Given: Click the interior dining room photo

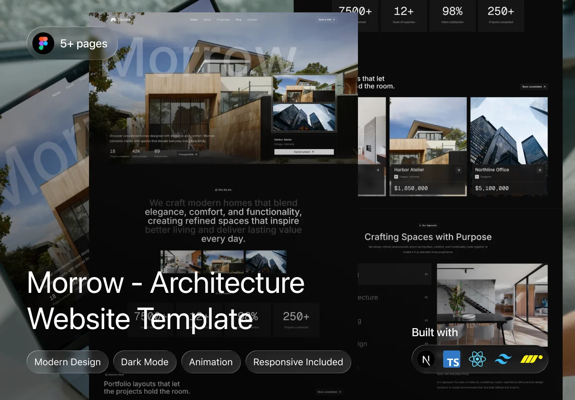Looking at the screenshot, I should pyautogui.click(x=492, y=305).
